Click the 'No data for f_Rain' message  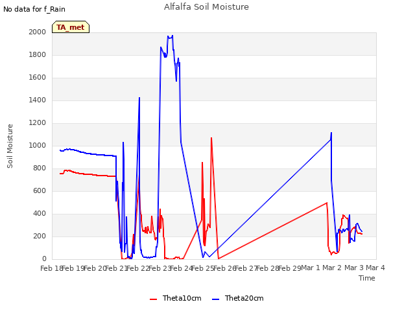click(x=34, y=9)
